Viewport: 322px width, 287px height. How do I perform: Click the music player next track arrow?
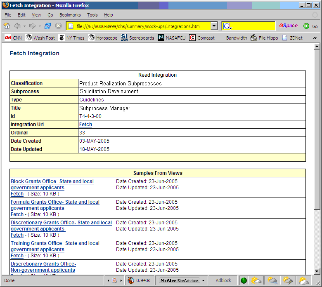pos(121,280)
